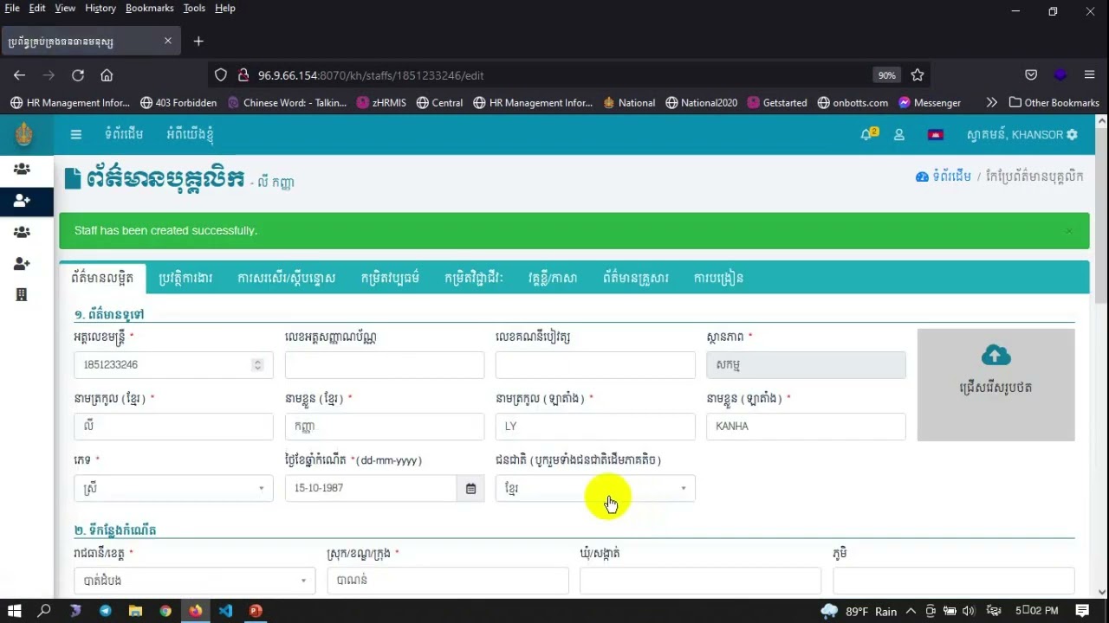Viewport: 1109px width, 623px height.
Task: Open the Messenger bookmark
Action: [x=930, y=102]
